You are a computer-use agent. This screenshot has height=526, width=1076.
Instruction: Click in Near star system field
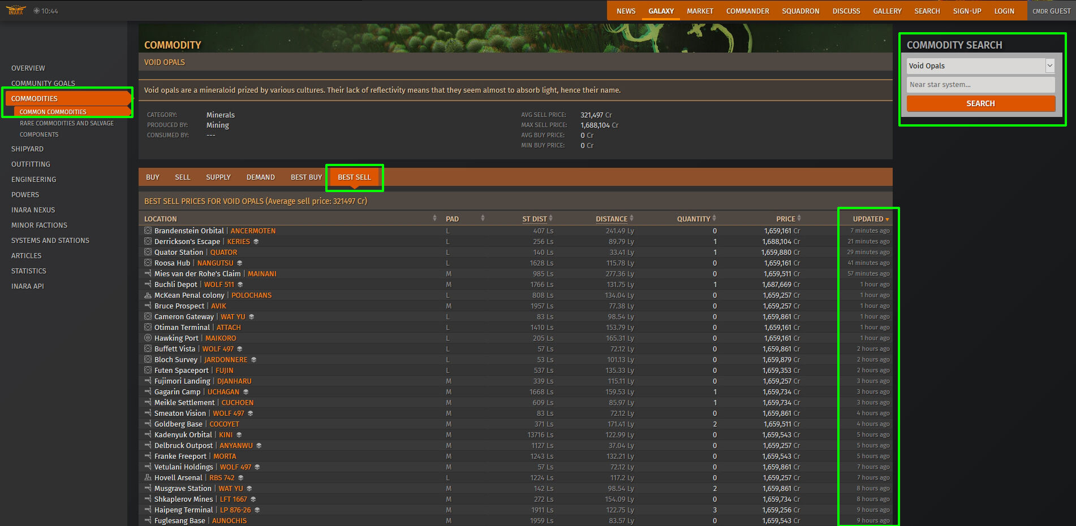[981, 85]
